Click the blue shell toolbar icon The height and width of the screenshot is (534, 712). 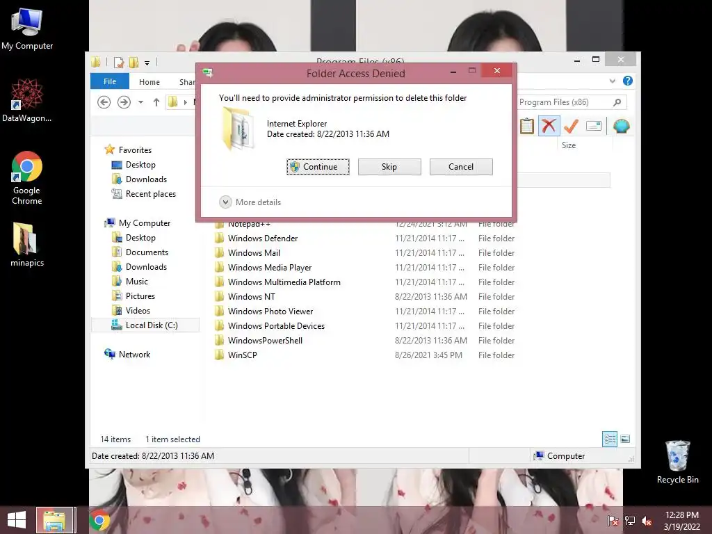click(x=621, y=126)
